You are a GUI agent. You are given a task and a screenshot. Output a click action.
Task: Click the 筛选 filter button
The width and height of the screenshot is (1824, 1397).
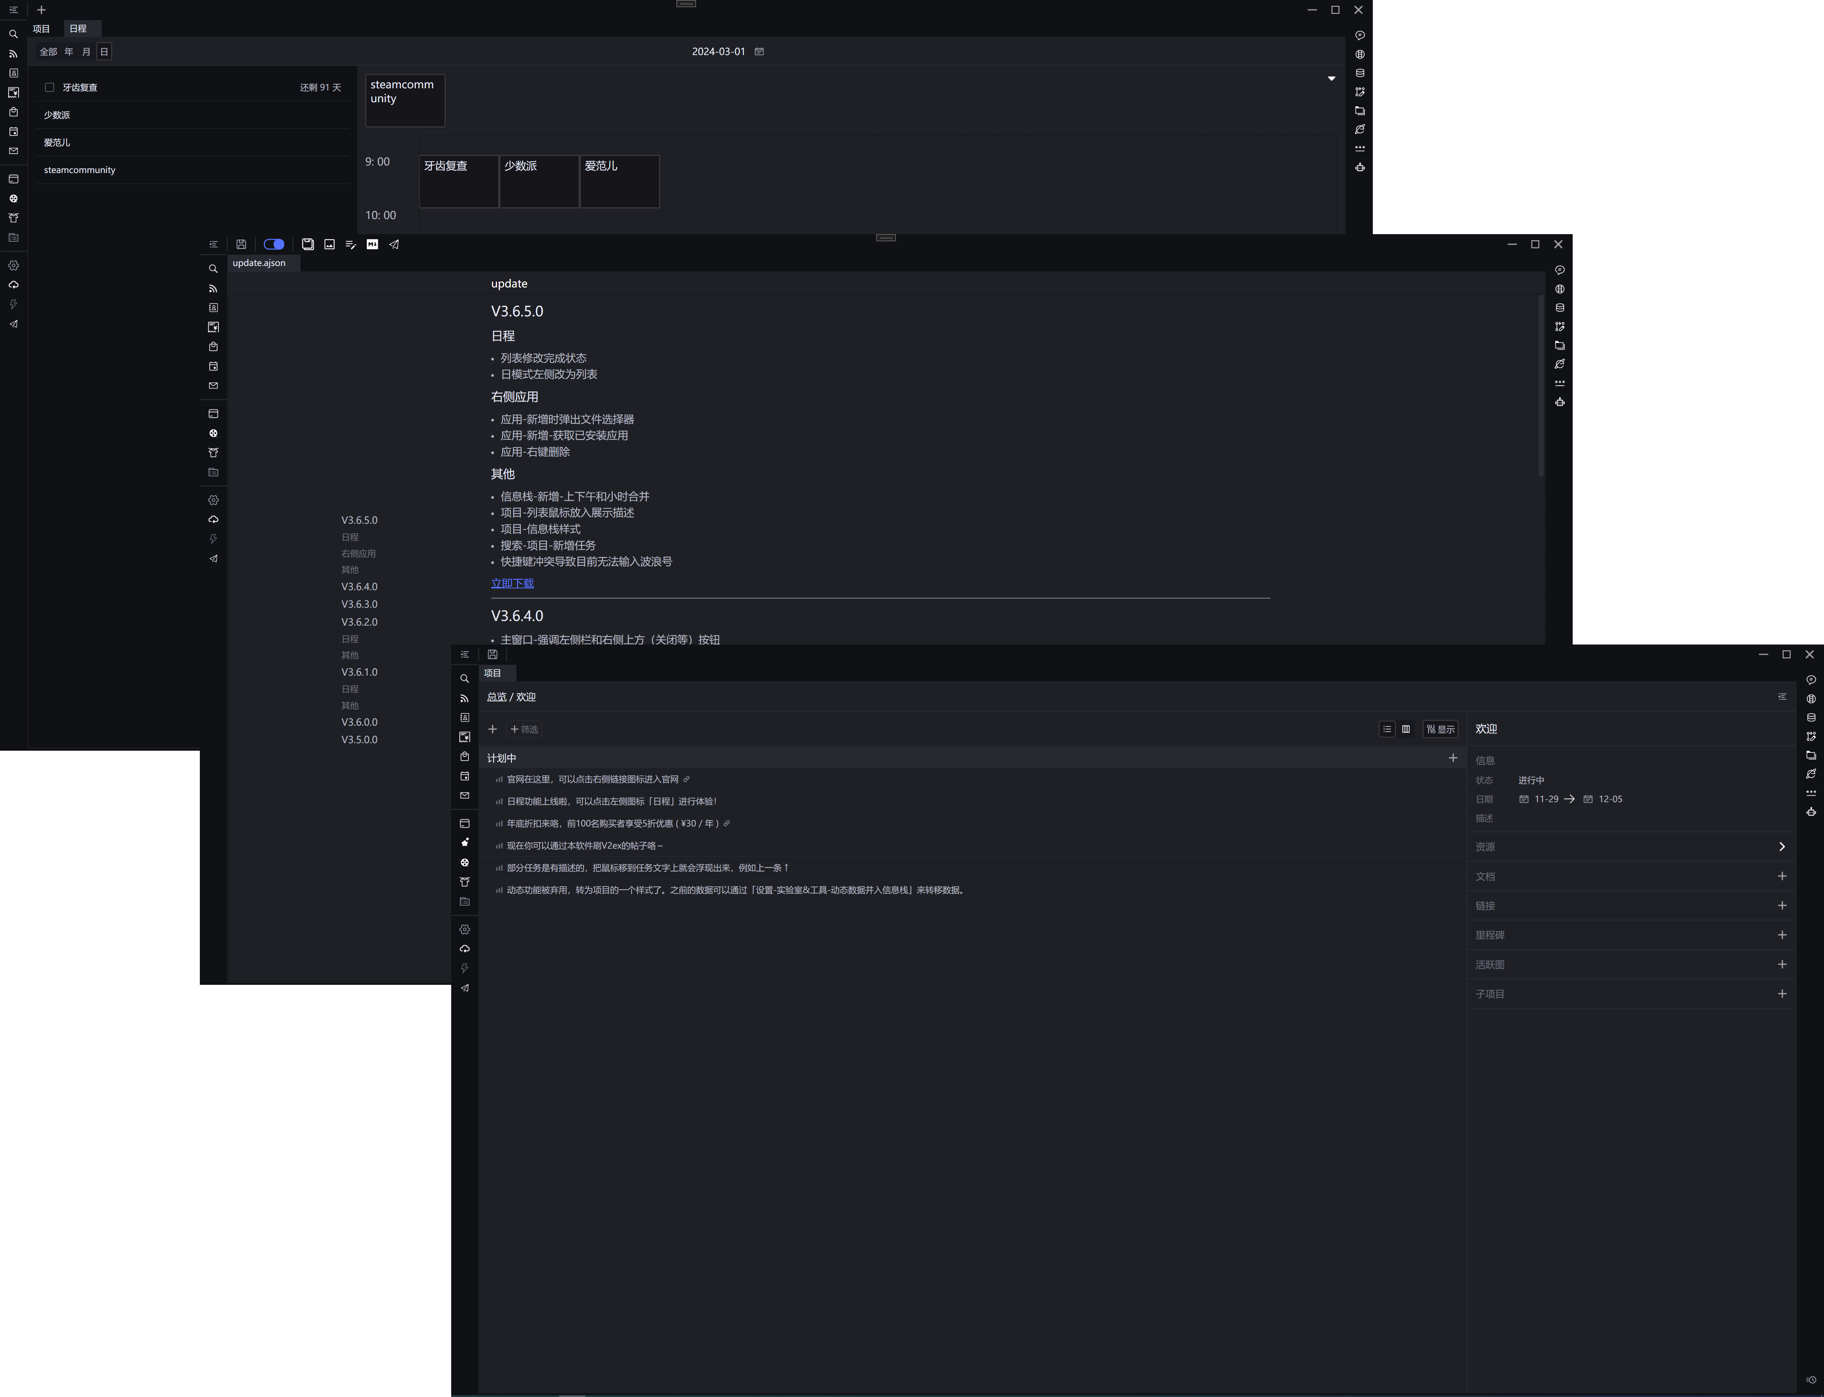(524, 729)
